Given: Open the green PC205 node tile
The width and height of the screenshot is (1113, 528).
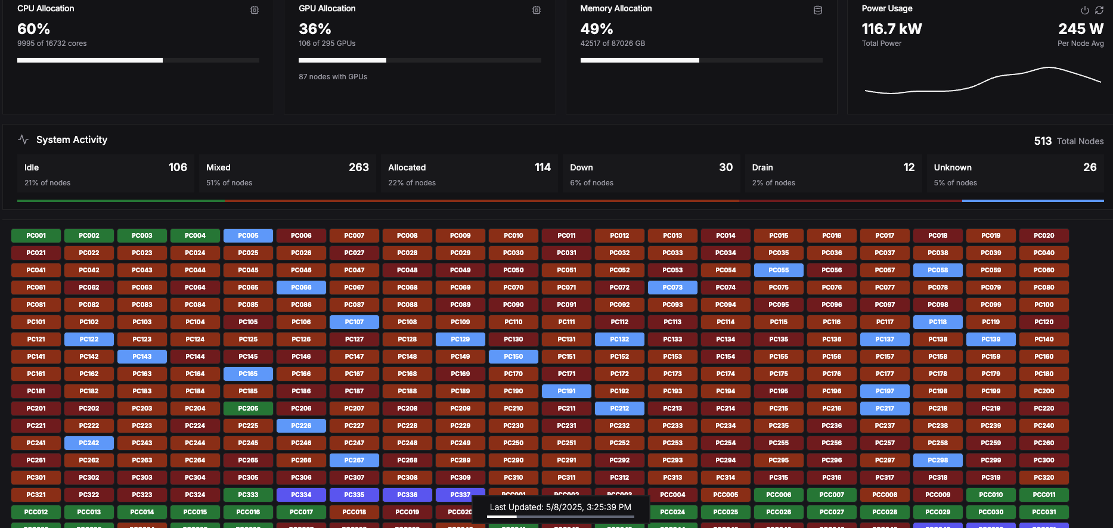Looking at the screenshot, I should coord(248,408).
